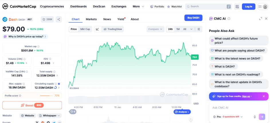Expand Volume (24h) details chevron
This screenshot has height=123, width=270.
[26, 63]
